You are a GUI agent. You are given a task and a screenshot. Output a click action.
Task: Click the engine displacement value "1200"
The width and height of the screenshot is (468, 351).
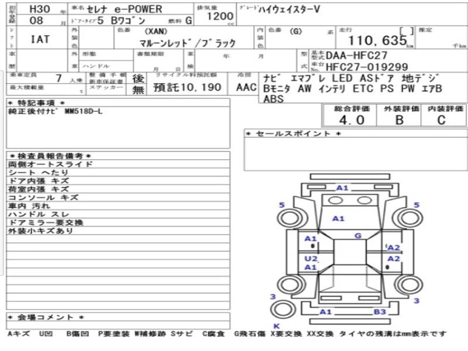coord(221,16)
